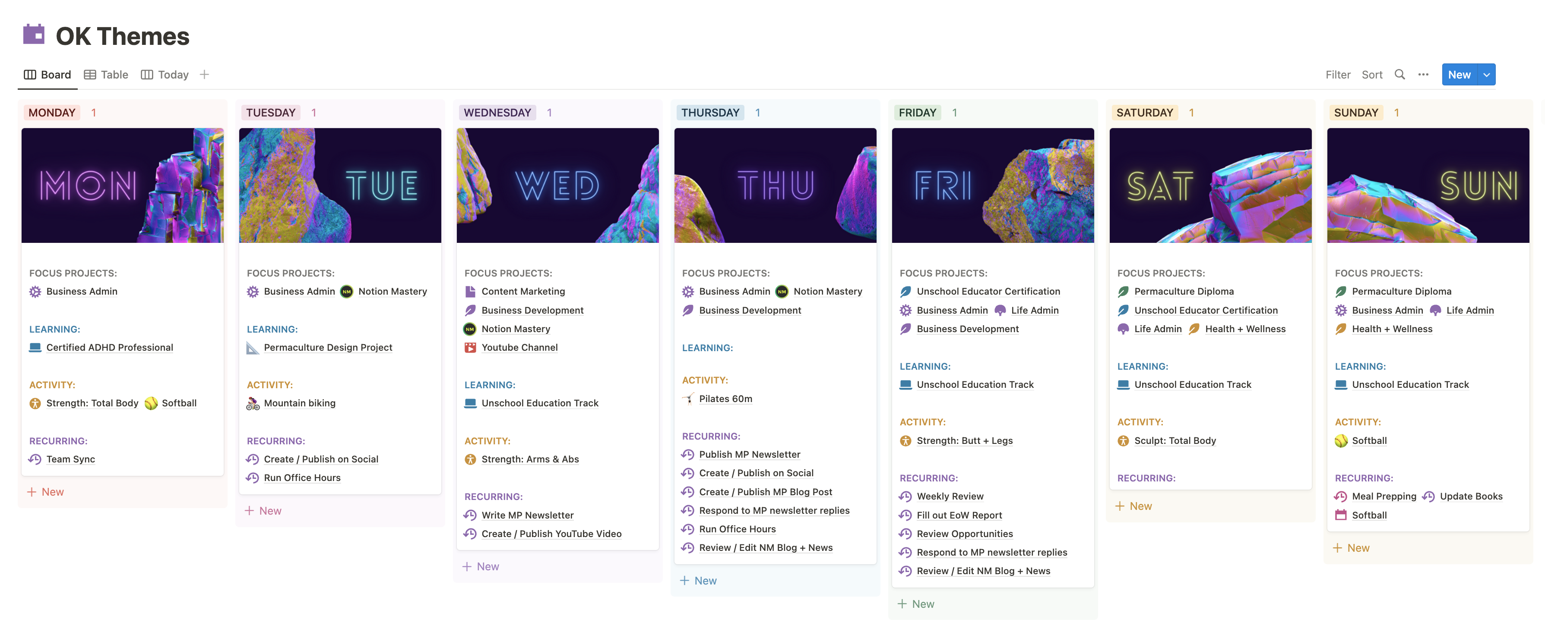Click the purple OK Themes emoji icon
1545x635 pixels.
tap(34, 32)
